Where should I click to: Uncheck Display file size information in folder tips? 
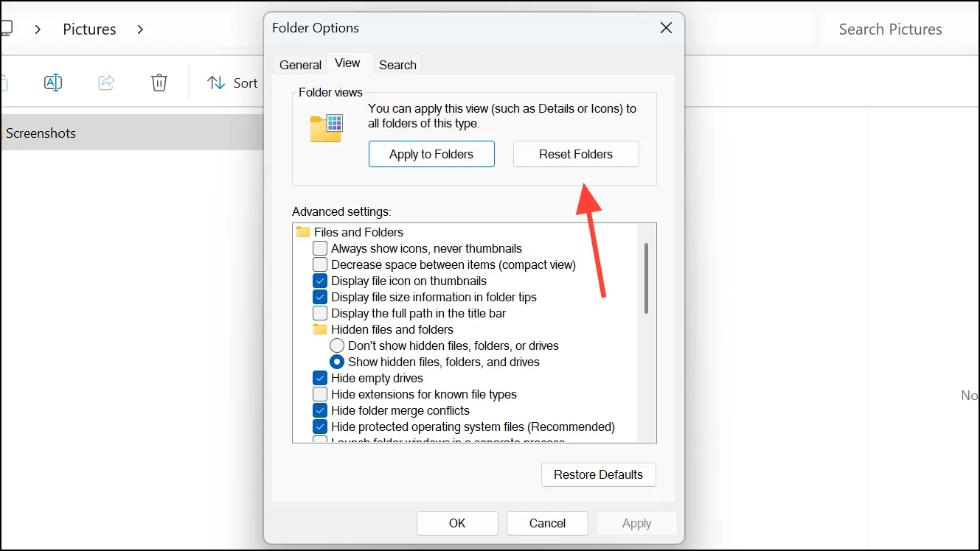320,297
